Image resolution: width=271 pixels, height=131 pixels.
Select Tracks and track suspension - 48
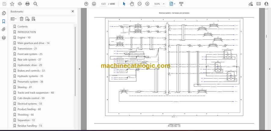36,93
